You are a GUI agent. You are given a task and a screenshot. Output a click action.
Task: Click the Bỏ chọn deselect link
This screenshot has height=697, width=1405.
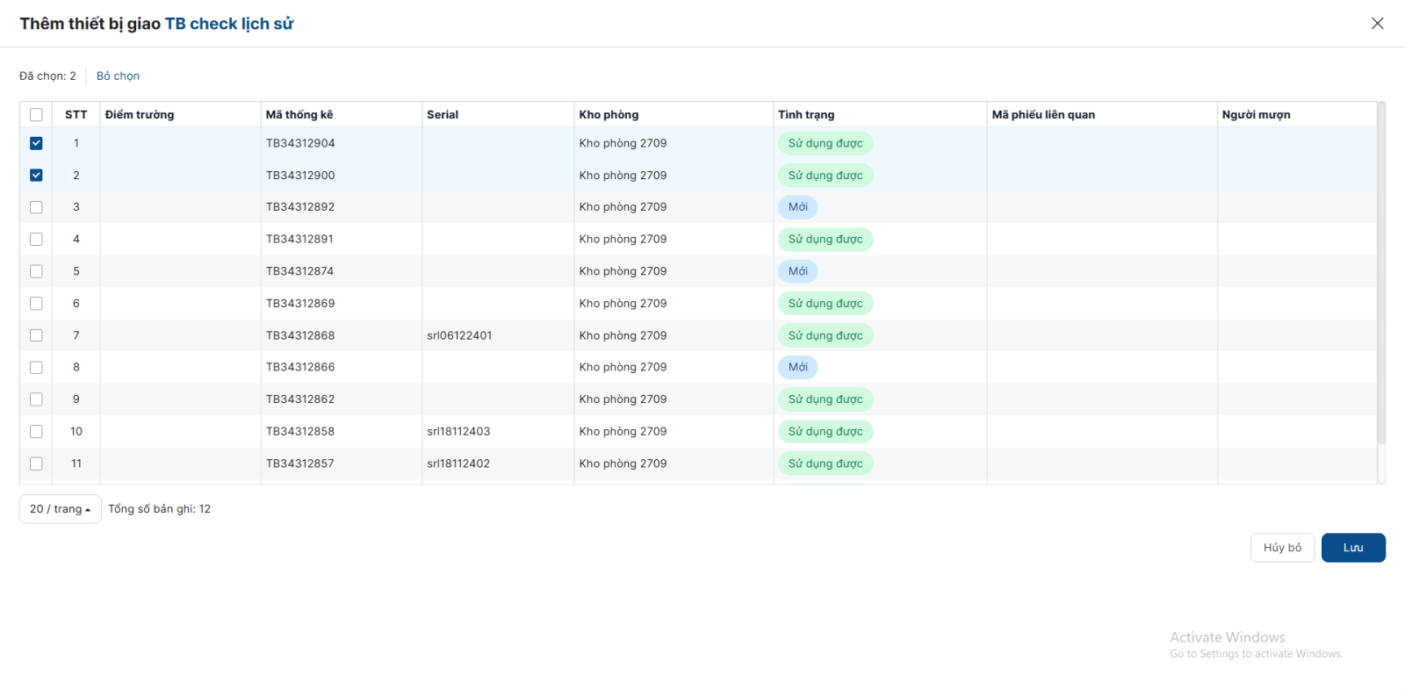tap(118, 76)
